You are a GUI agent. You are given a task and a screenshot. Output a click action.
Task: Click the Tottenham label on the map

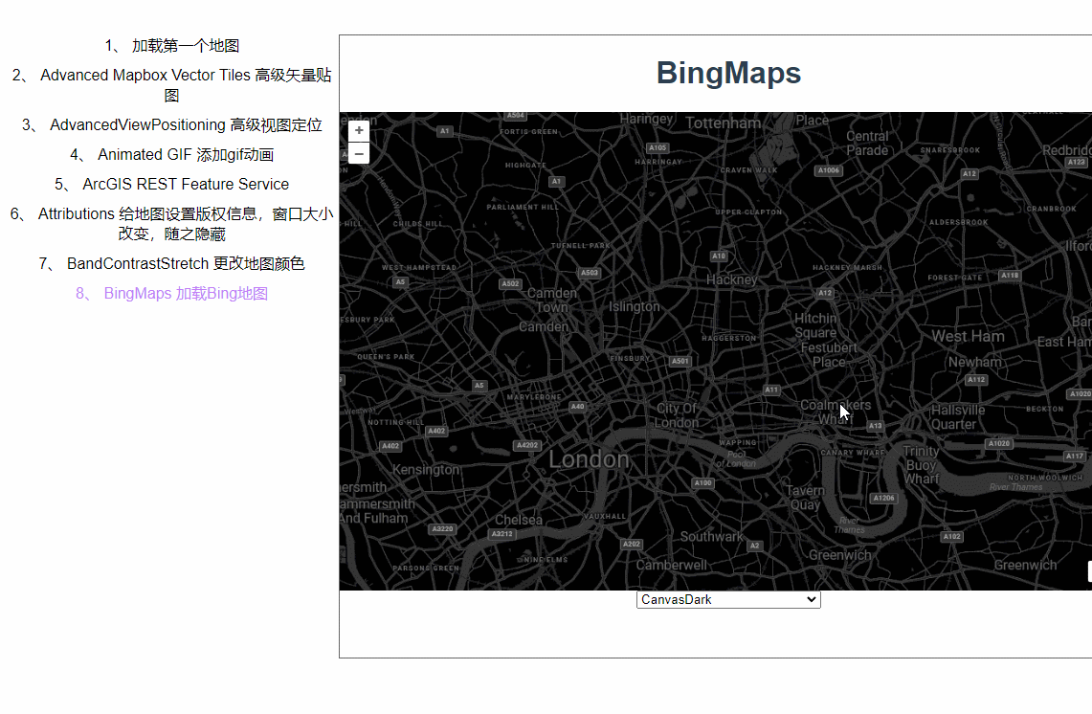[x=723, y=123]
